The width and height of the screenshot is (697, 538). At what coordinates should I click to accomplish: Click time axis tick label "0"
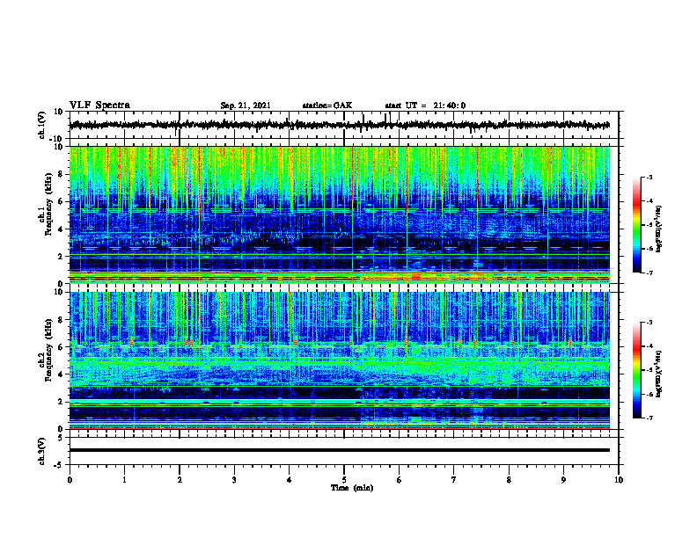[x=70, y=480]
